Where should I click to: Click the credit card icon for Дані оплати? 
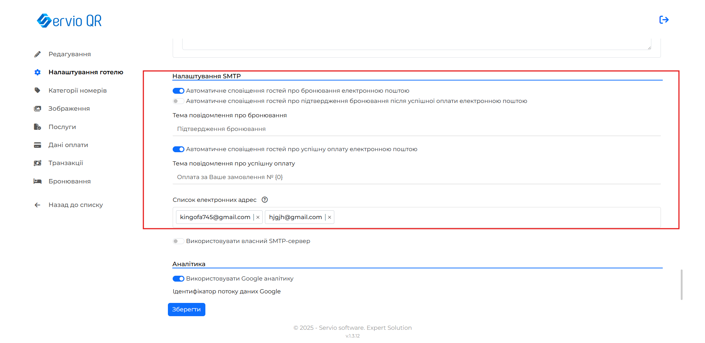[37, 145]
